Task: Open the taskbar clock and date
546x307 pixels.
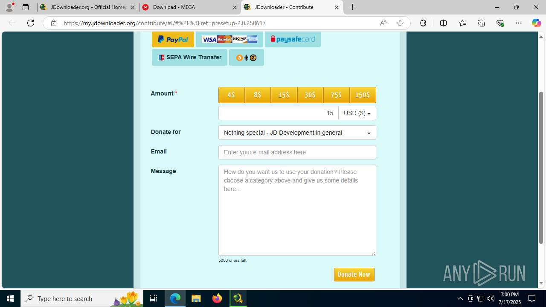Action: click(510, 298)
